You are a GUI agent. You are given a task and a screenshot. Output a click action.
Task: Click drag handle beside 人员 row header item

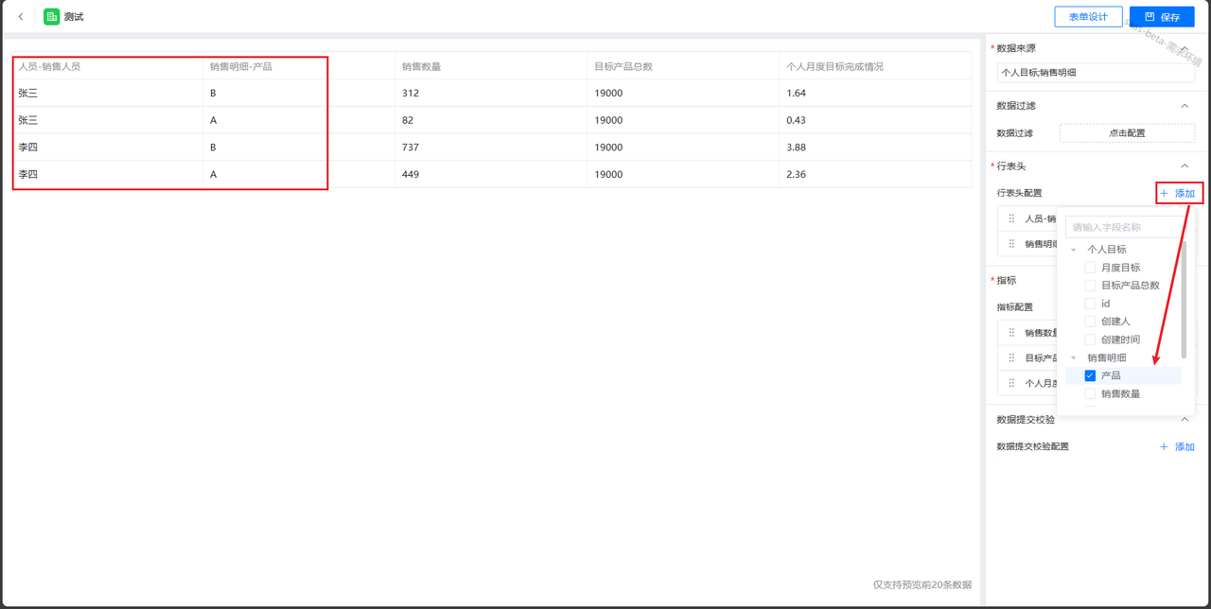(x=1011, y=218)
